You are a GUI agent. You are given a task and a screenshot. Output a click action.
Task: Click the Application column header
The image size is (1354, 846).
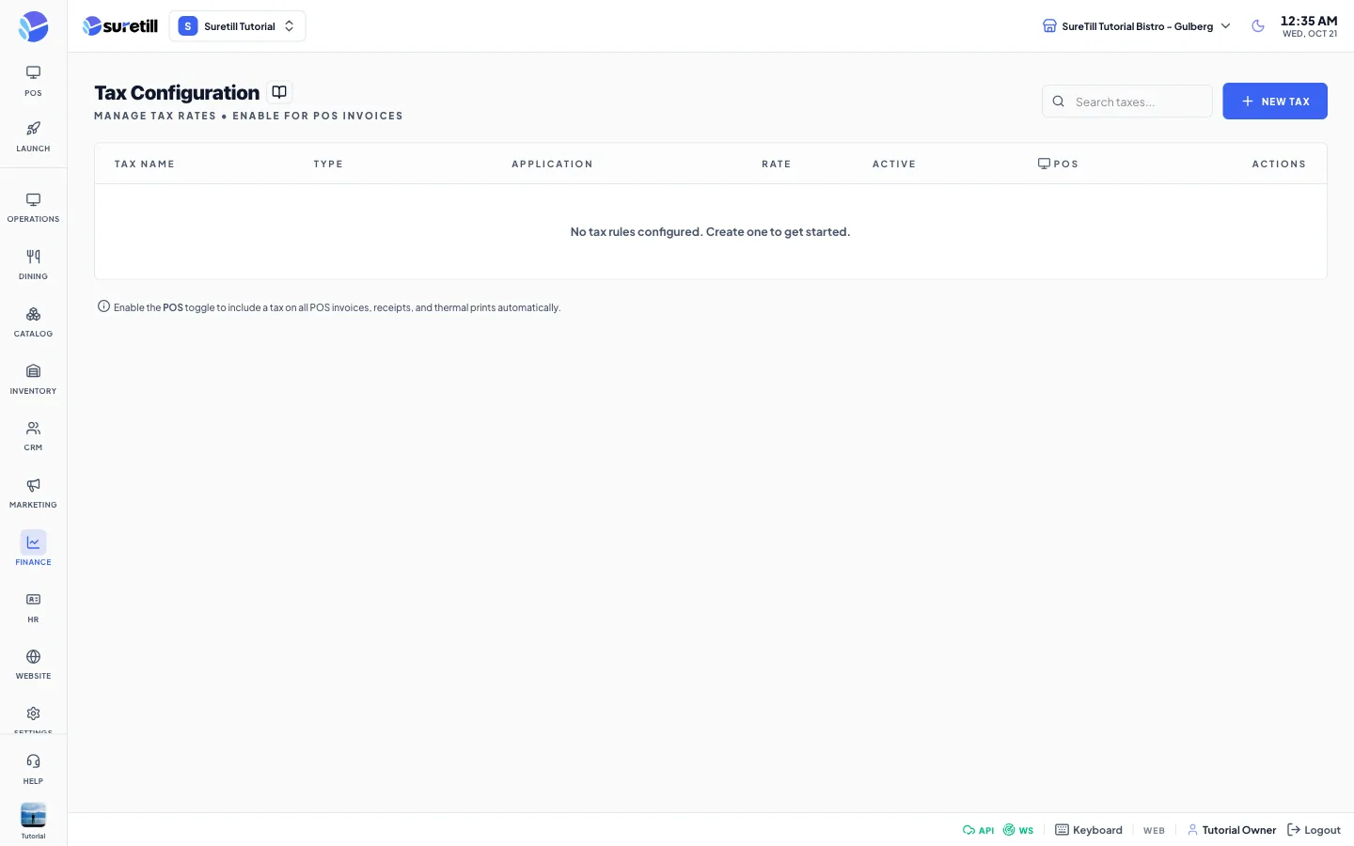[x=552, y=164]
